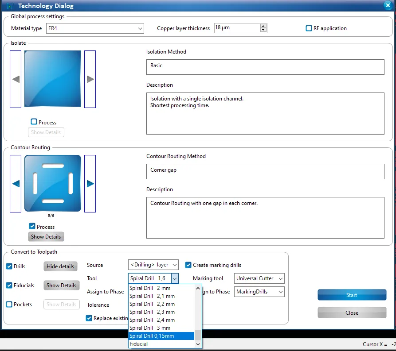Image resolution: width=396 pixels, height=351 pixels.
Task: Click Hide details for Drills
Action: point(60,266)
